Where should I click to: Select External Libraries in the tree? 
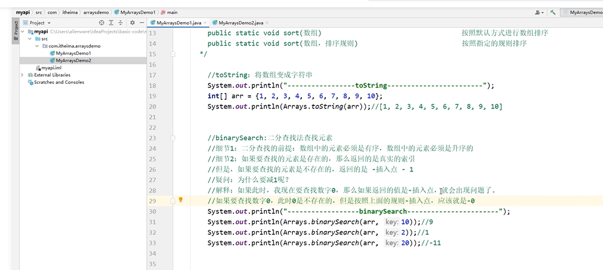tap(52, 75)
